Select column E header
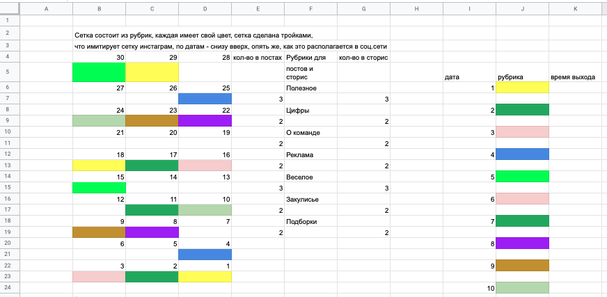 [258, 9]
